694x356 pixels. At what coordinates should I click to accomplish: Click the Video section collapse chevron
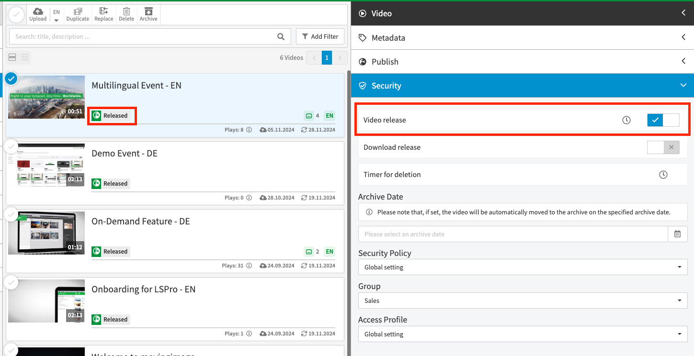pyautogui.click(x=683, y=13)
